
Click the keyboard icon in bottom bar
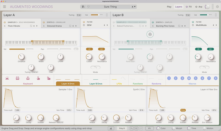pyautogui.click(x=111, y=128)
